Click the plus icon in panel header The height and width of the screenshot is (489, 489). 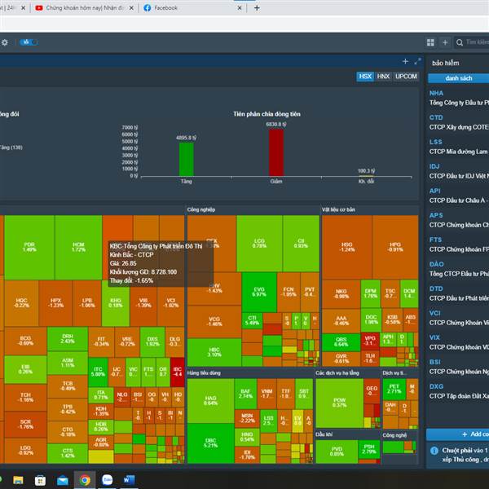(x=405, y=61)
